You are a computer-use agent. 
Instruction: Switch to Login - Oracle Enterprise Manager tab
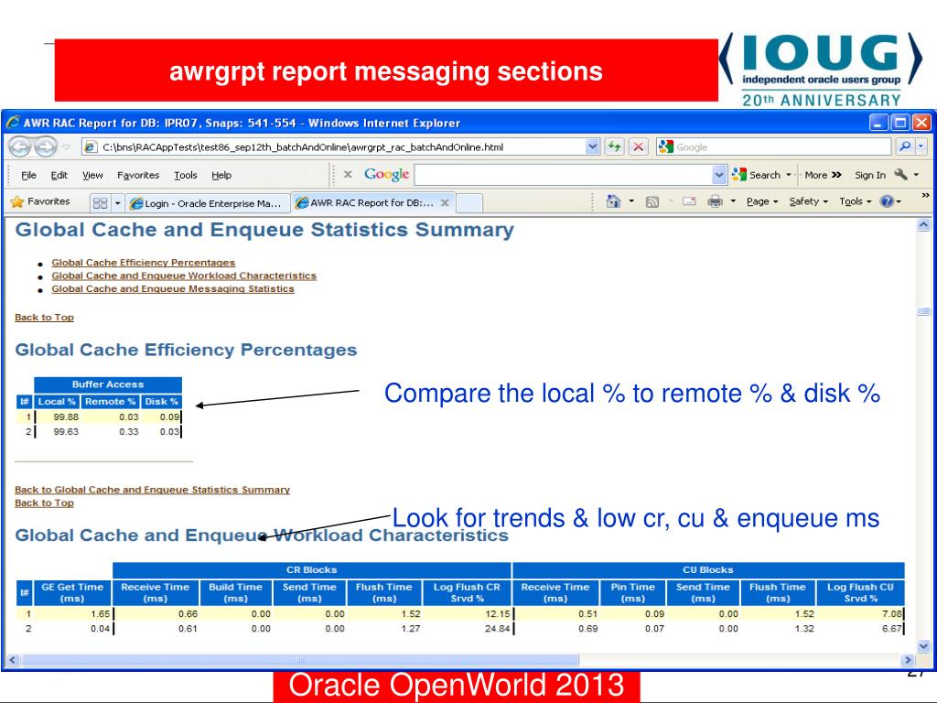(208, 203)
